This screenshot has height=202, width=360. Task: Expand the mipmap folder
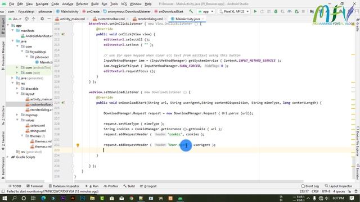(17, 115)
